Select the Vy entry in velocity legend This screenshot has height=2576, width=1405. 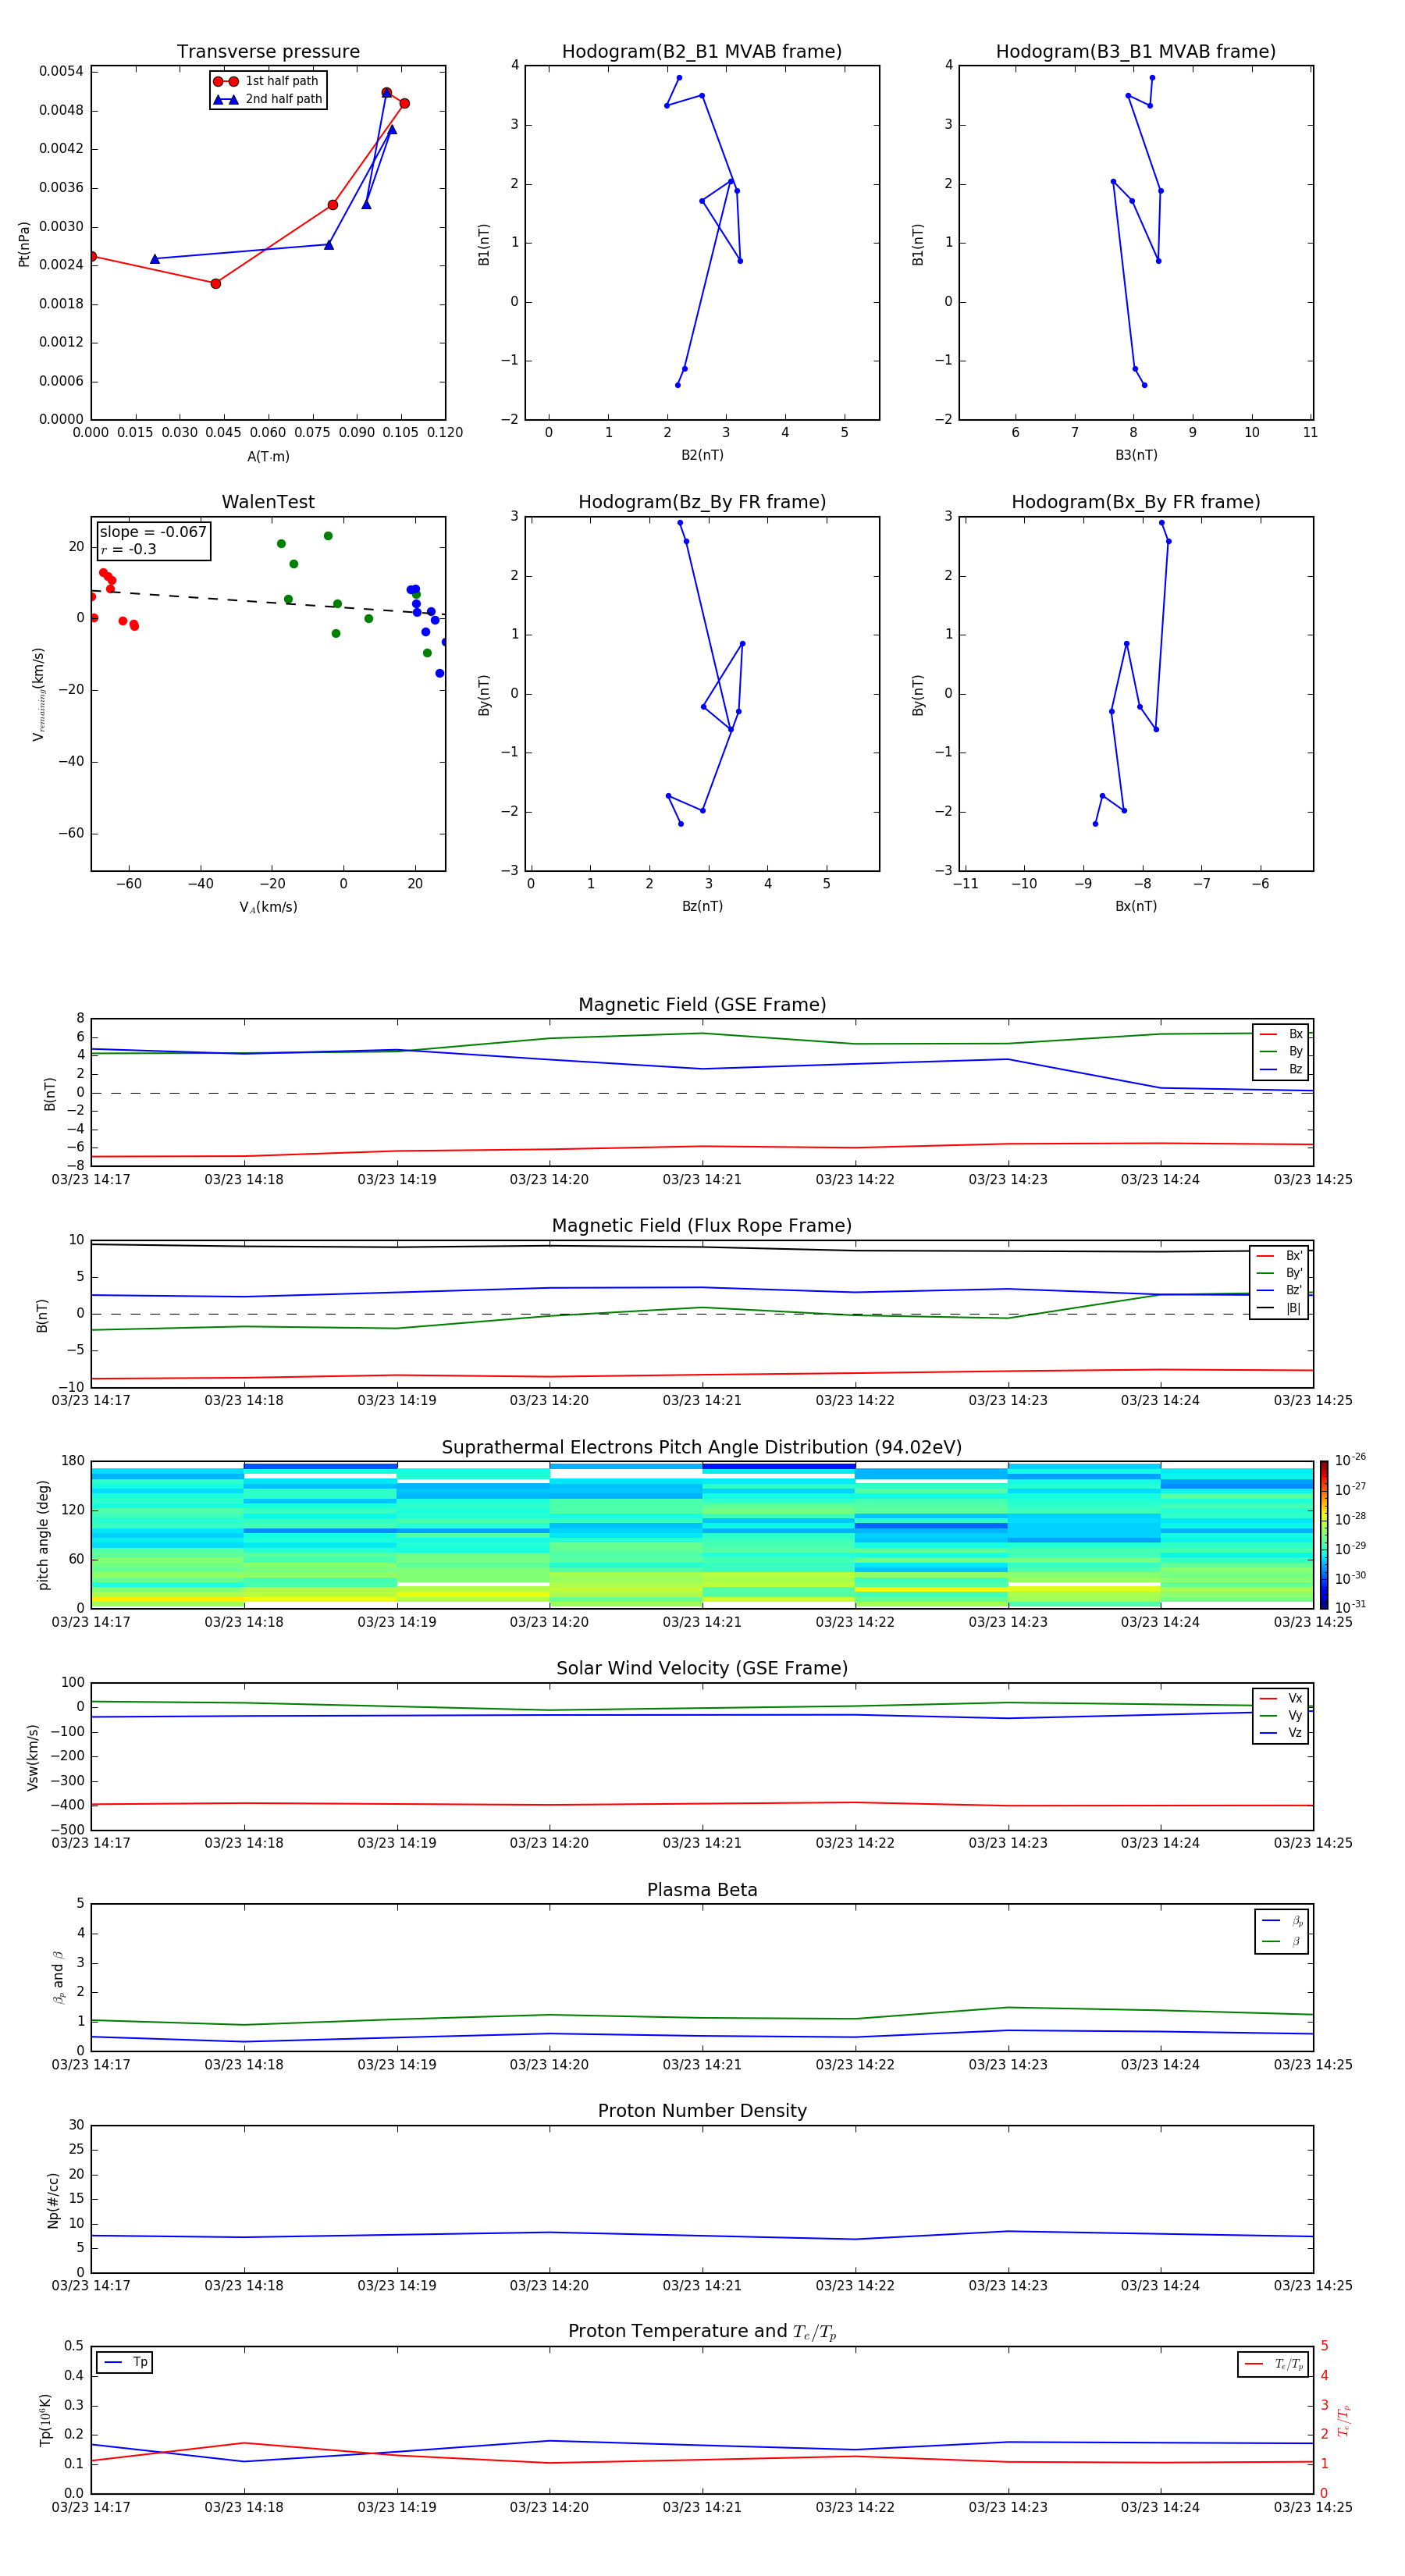pyautogui.click(x=1281, y=1715)
